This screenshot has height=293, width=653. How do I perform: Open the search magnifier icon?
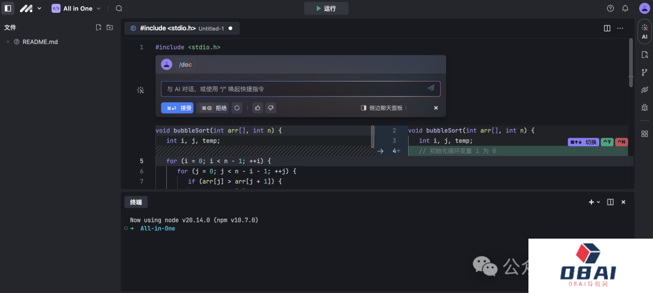[x=119, y=8]
